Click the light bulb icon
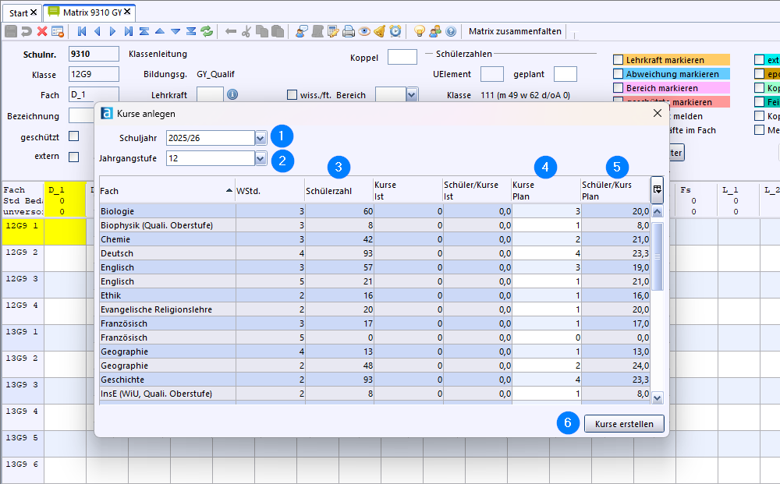This screenshot has width=780, height=484. click(x=419, y=32)
